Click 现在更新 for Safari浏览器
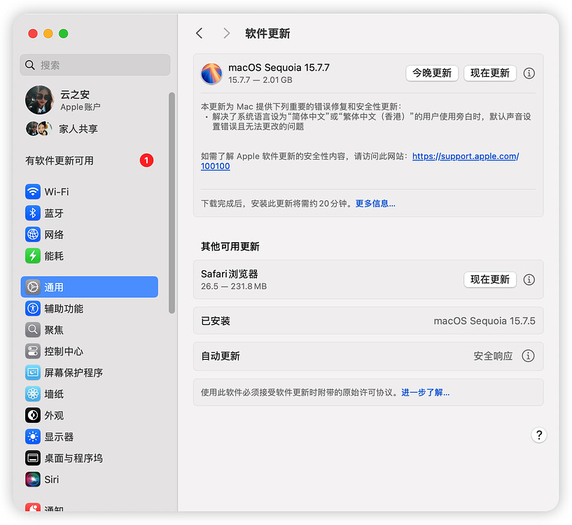Image resolution: width=572 pixels, height=525 pixels. pyautogui.click(x=490, y=279)
